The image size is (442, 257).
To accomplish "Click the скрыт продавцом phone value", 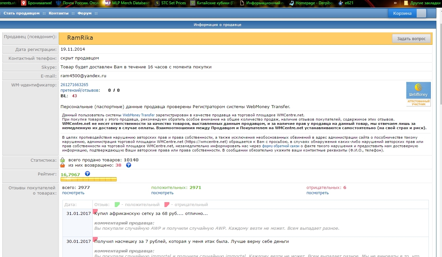I will tap(80, 58).
